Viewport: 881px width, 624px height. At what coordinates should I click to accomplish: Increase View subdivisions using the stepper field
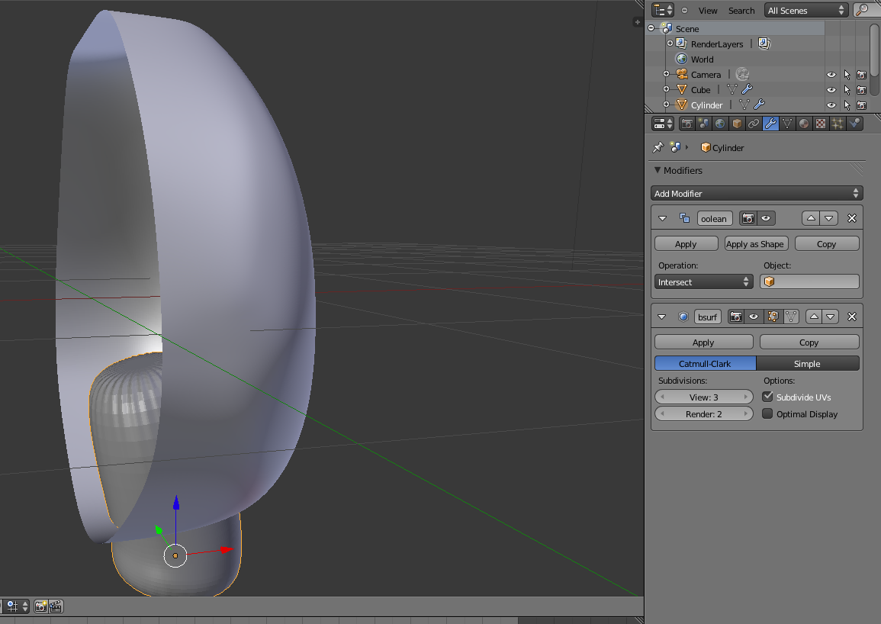pos(748,397)
